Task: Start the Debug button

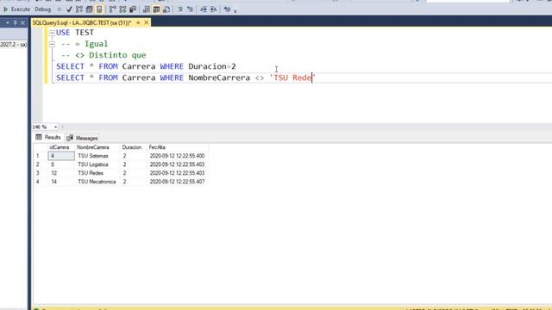Action: 42,9
